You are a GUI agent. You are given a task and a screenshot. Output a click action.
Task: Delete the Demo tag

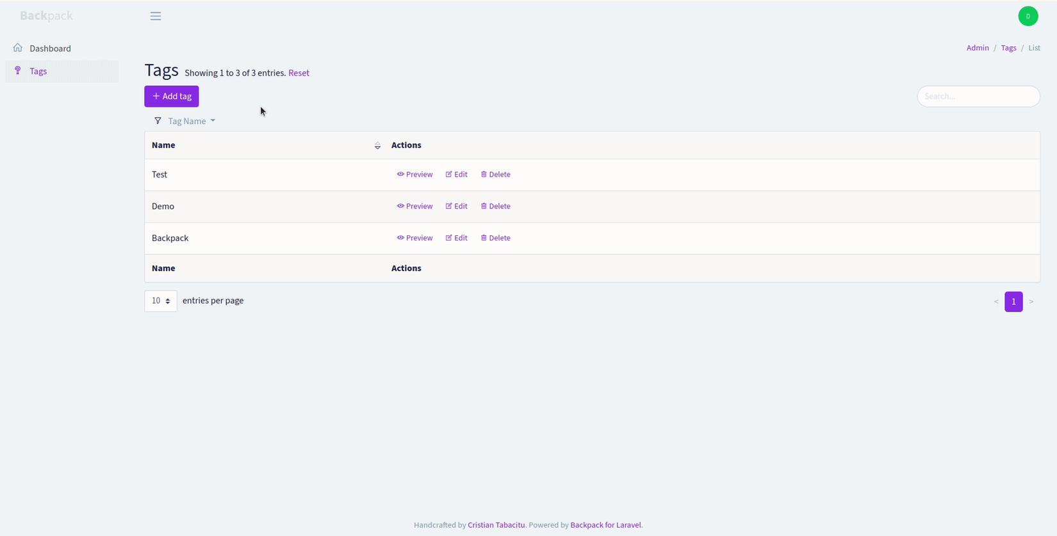(496, 207)
